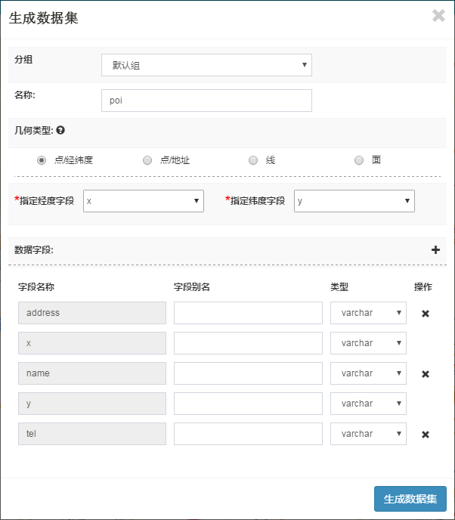
Task: Click alias input for name field
Action: [248, 373]
